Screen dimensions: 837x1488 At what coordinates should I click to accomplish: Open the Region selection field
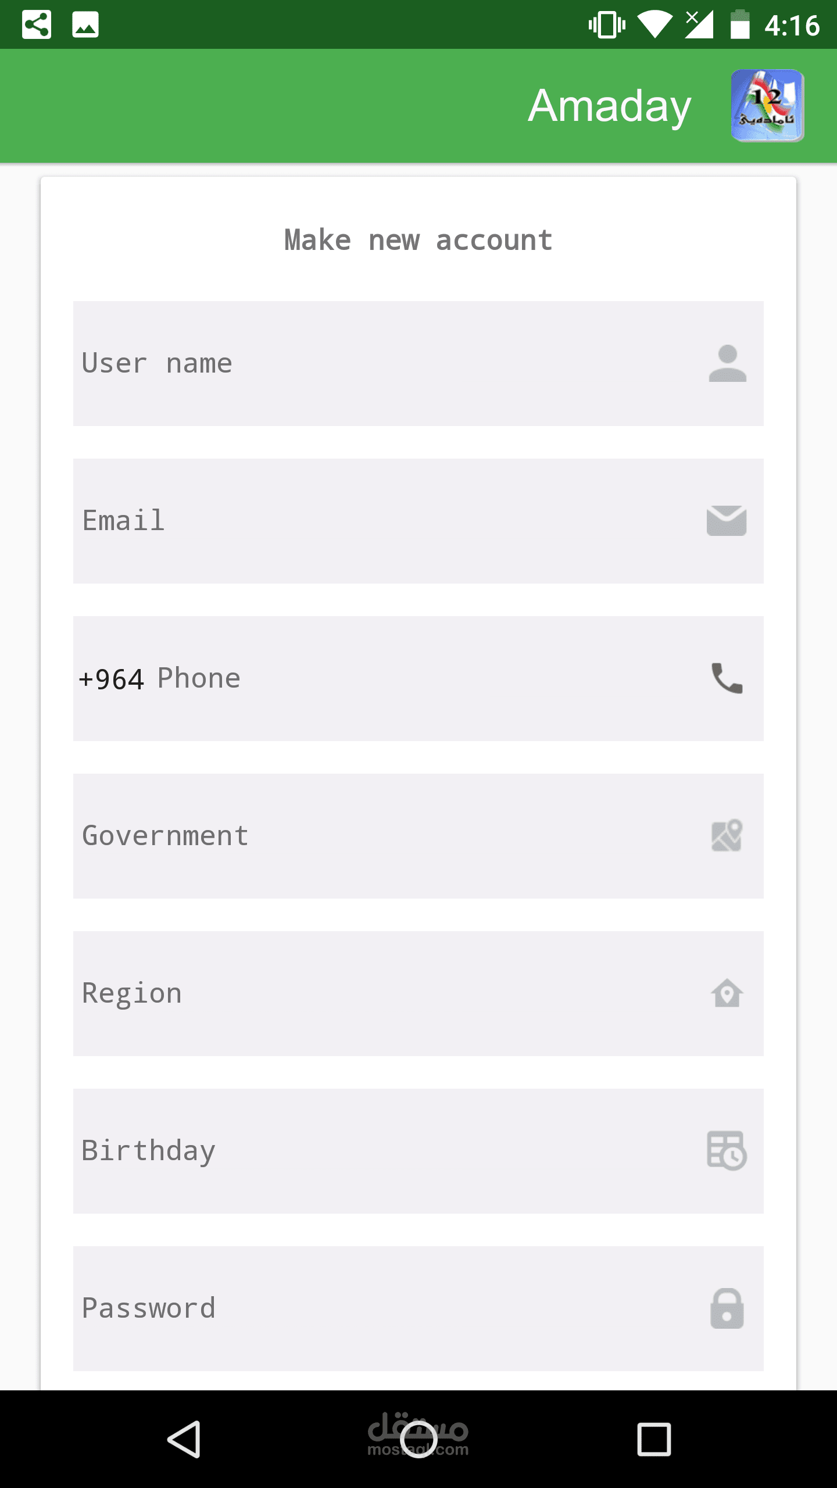[384, 993]
